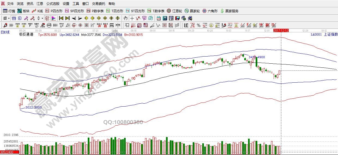This screenshot has width=338, height=155.
Task: Click the calculator icon in toolbar
Action: click(x=165, y=18)
